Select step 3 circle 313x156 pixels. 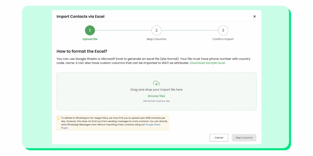[x=223, y=30]
